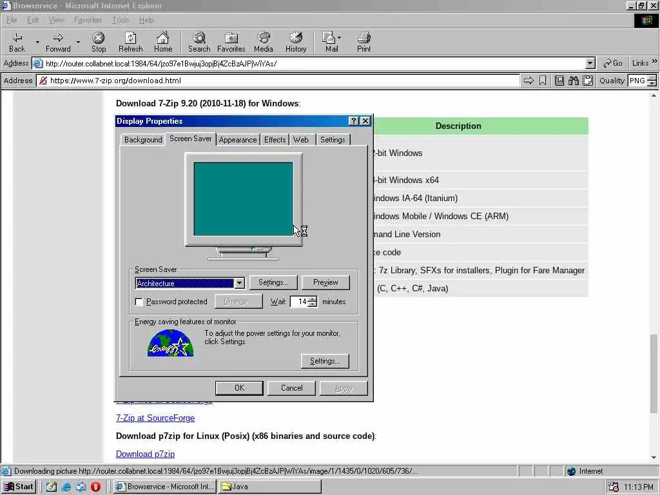Click the Browservice clipboard icon

pyautogui.click(x=588, y=81)
